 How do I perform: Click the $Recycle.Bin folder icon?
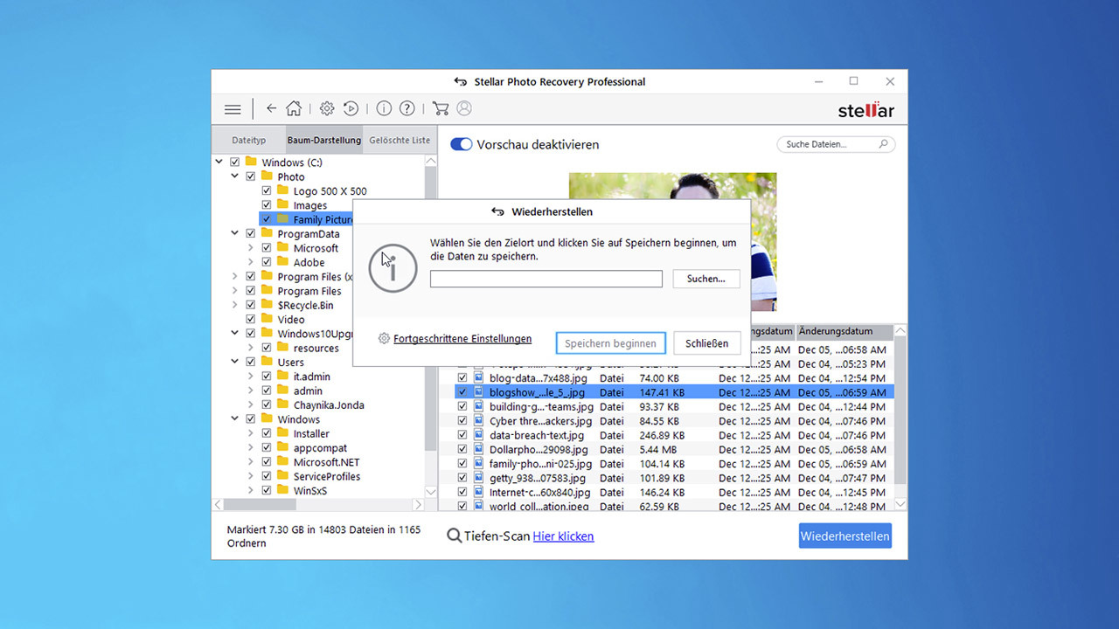(x=267, y=304)
